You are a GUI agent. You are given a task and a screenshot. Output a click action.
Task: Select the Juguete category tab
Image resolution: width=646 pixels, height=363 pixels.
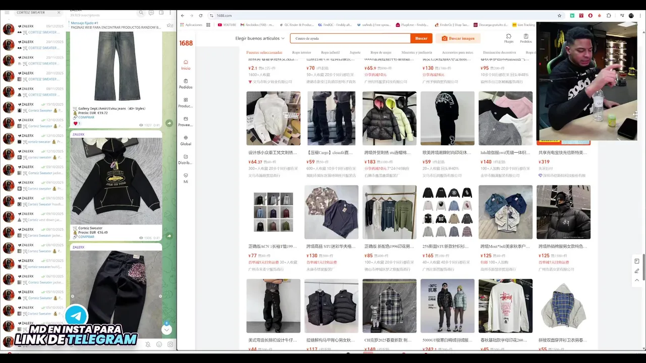355,52
